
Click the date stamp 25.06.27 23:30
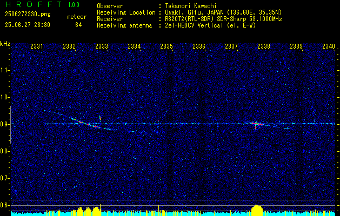point(28,25)
